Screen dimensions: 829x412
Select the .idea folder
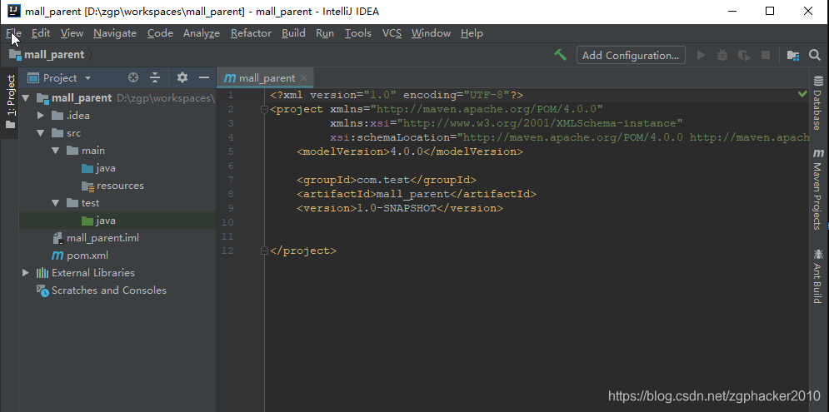point(71,116)
